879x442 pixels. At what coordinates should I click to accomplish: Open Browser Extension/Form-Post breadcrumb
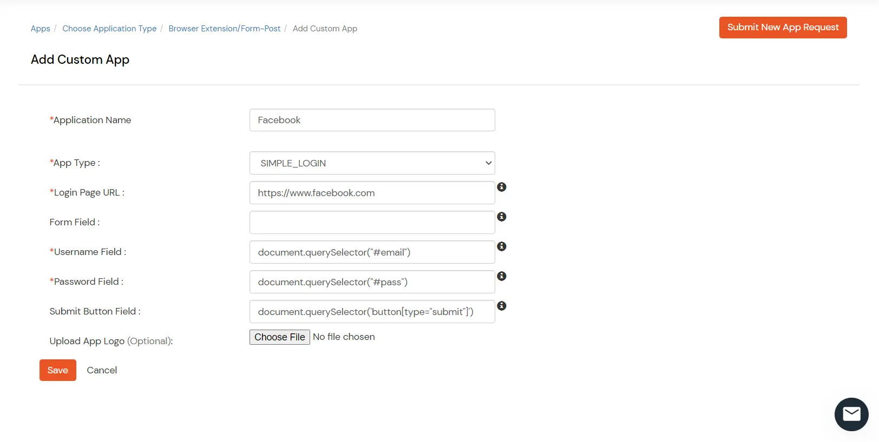tap(225, 29)
